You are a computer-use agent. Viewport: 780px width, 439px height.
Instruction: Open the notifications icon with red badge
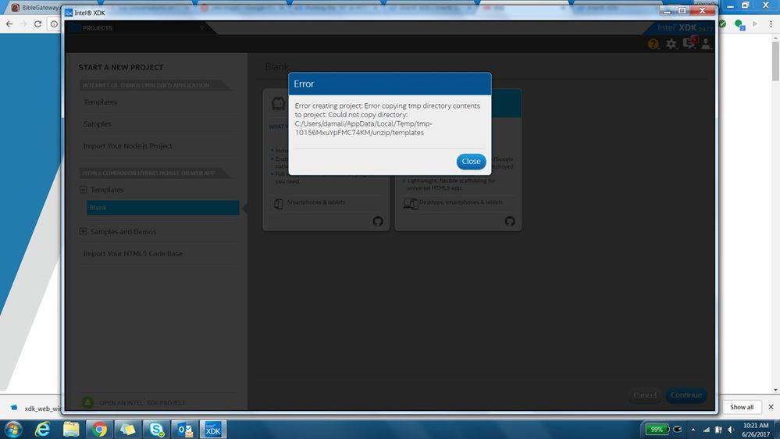689,44
